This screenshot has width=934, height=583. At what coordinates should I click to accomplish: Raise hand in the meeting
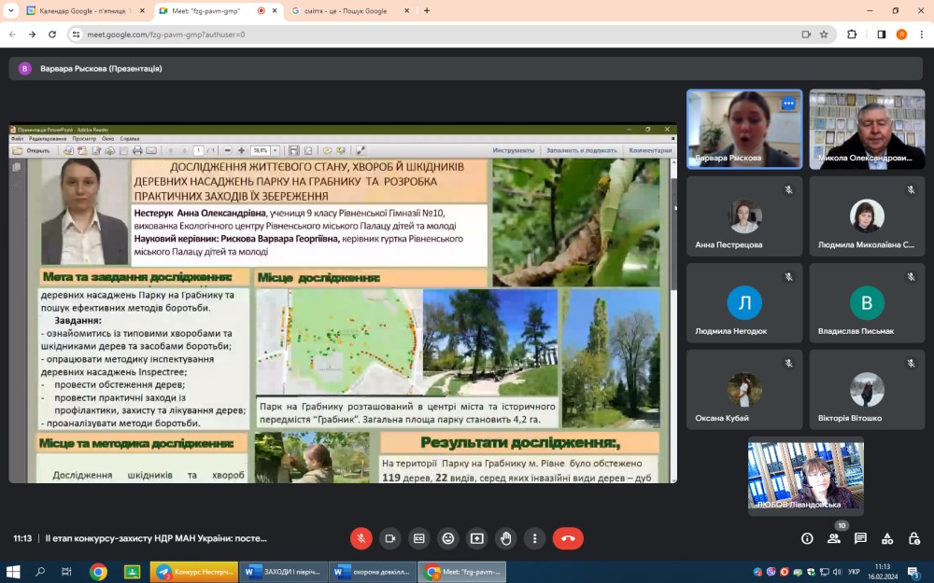506,538
